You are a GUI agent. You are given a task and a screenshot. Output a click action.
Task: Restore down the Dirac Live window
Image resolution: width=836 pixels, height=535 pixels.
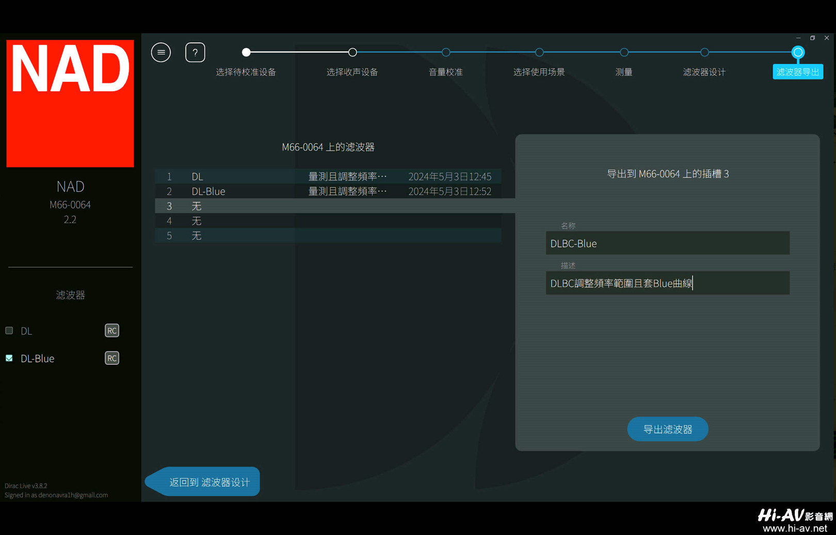point(812,38)
